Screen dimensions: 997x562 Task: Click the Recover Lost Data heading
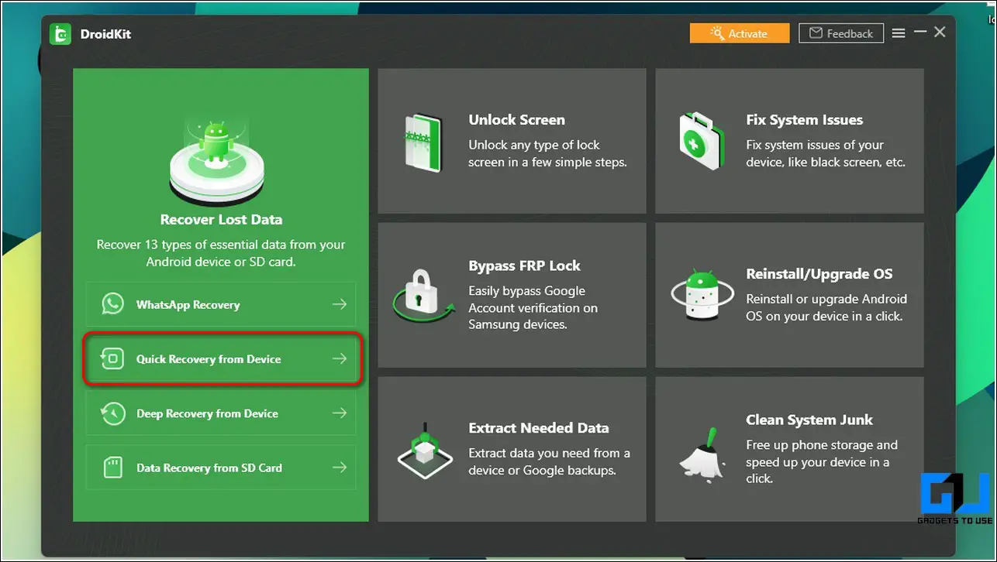(x=221, y=219)
